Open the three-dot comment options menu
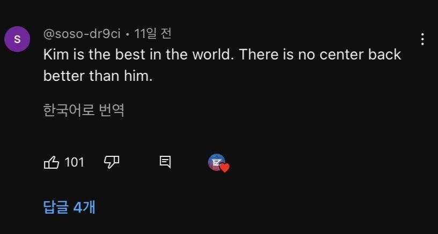438x234 pixels. click(x=422, y=39)
